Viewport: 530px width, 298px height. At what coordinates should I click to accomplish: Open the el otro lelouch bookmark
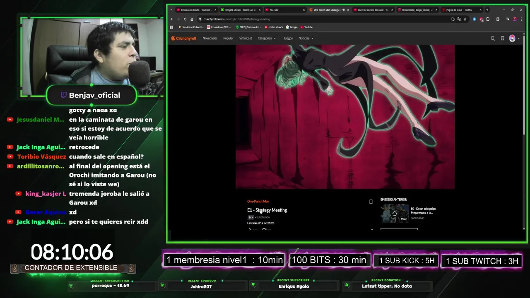[274, 27]
